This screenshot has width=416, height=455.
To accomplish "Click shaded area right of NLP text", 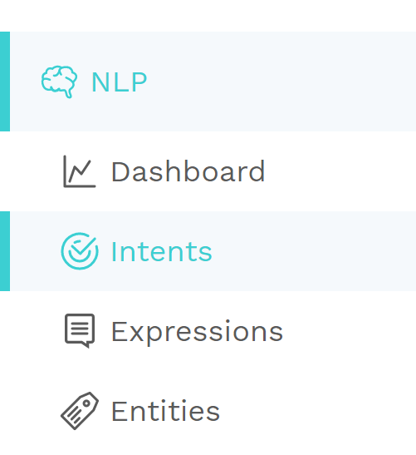I will 281,82.
